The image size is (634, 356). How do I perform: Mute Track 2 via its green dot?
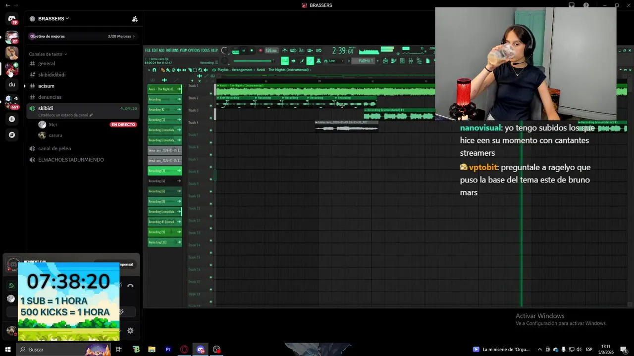pyautogui.click(x=211, y=106)
